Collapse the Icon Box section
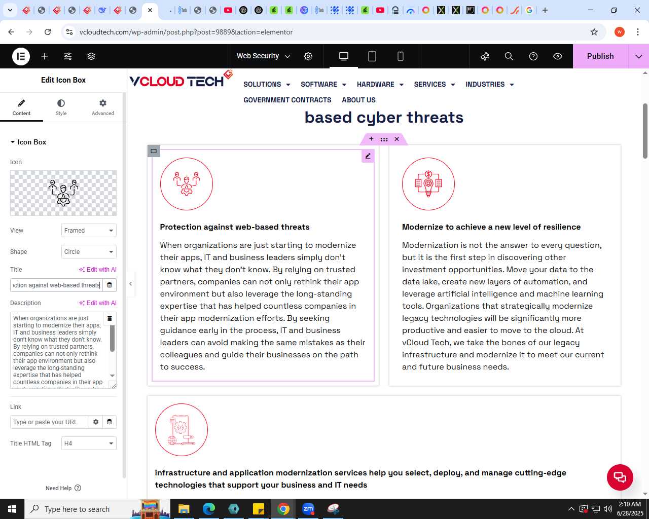This screenshot has width=649, height=519. tap(28, 142)
